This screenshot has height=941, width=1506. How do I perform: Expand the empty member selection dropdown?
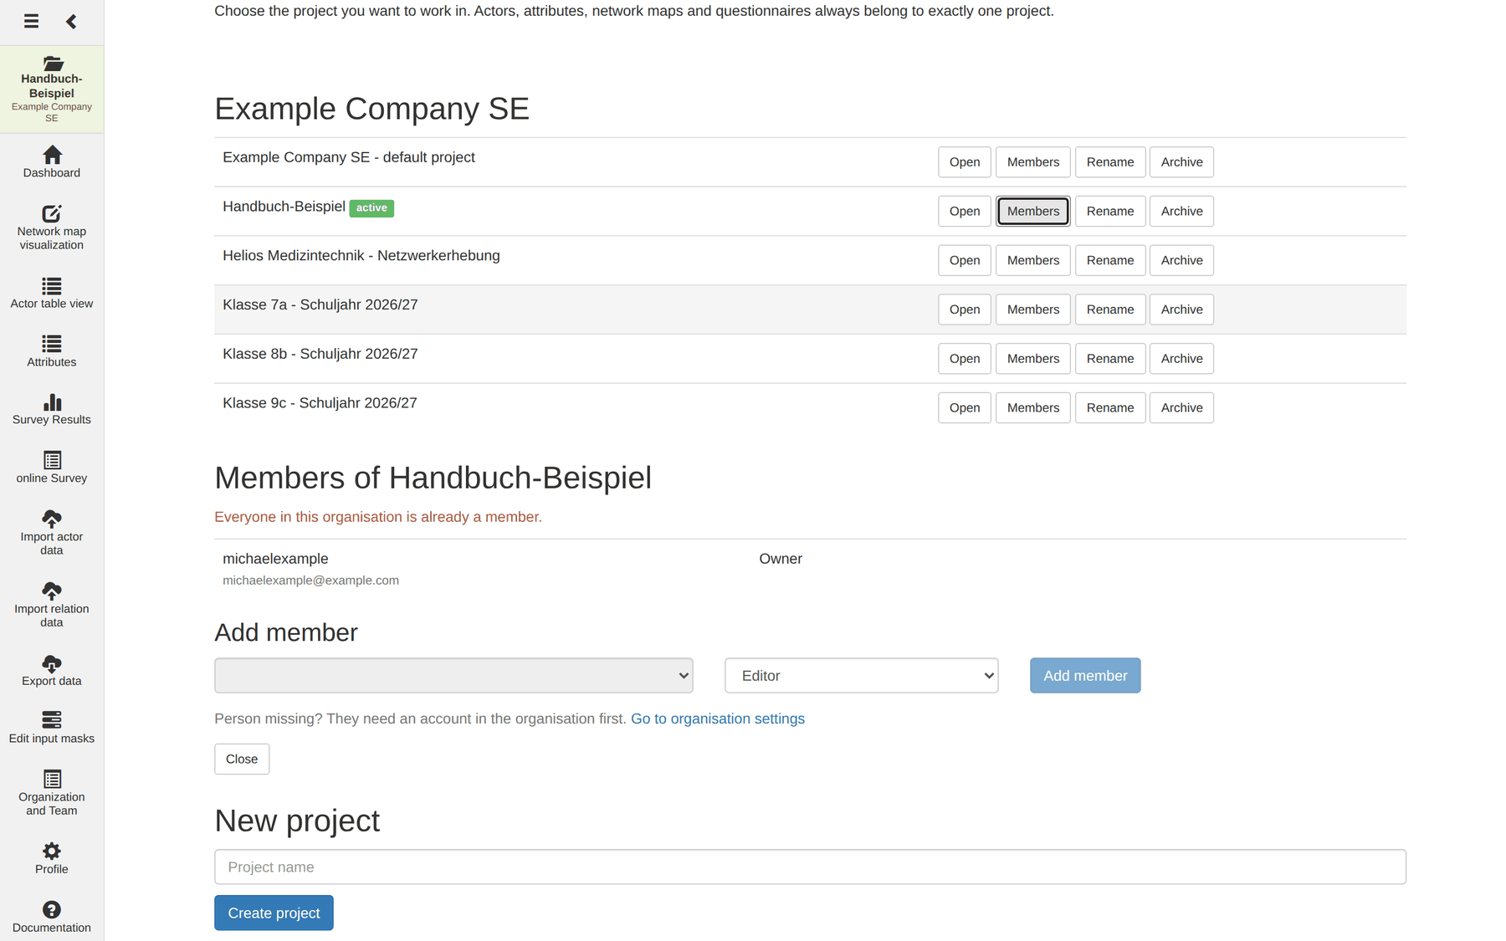click(453, 676)
